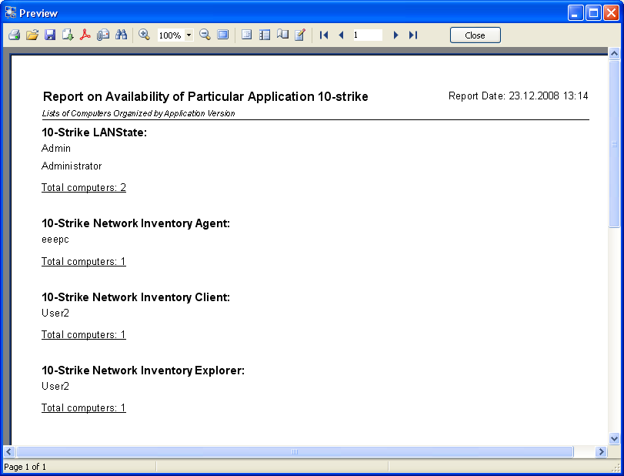This screenshot has height=476, width=624.
Task: Click the vertical scrollbar up arrow
Action: click(614, 53)
